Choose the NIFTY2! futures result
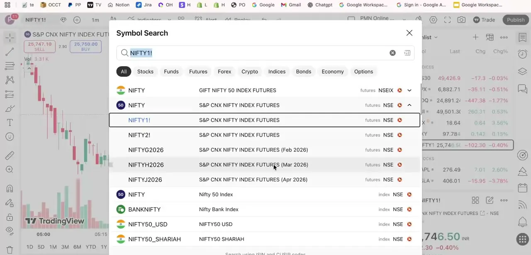This screenshot has width=531, height=255. click(265, 135)
